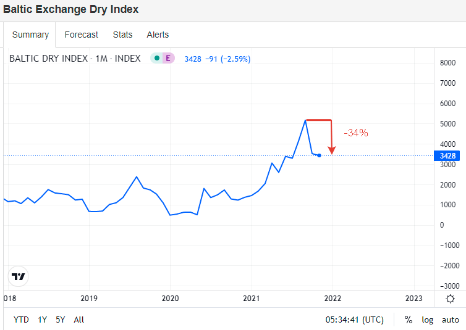Click the 2023 label on time axis
The image size is (466, 330).
(413, 299)
